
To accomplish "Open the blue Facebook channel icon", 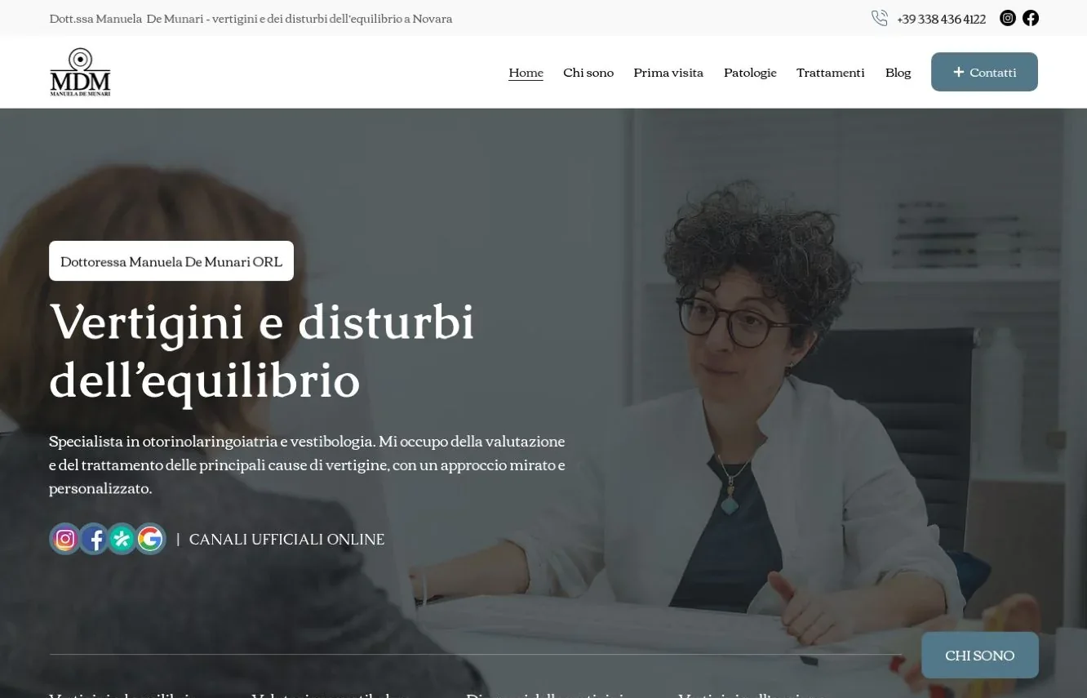I will 94,539.
